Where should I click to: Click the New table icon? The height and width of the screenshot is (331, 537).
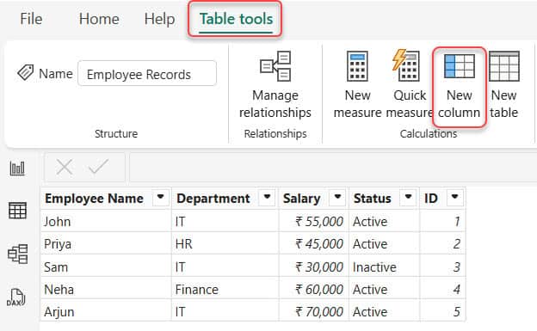[x=504, y=66]
